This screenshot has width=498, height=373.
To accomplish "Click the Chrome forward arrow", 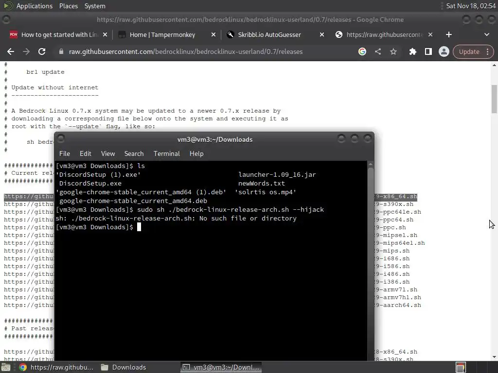I will click(26, 51).
